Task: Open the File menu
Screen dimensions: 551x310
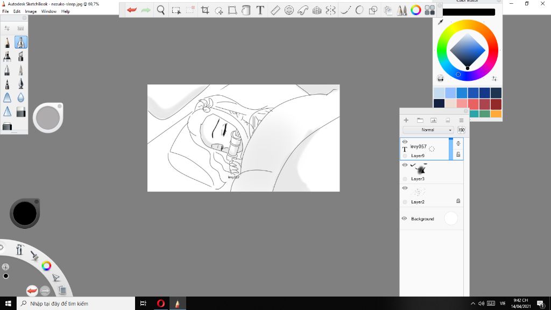Action: click(5, 11)
